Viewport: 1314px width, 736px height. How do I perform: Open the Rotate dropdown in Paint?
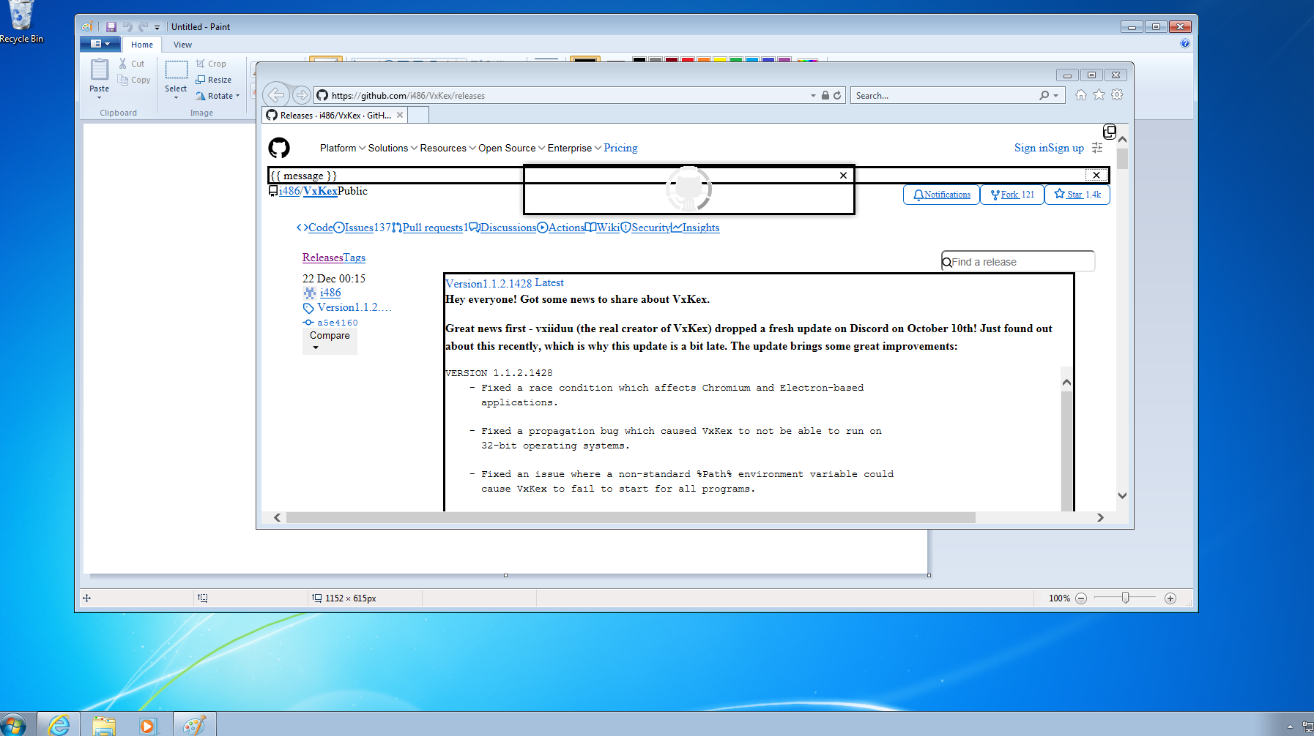(x=218, y=96)
